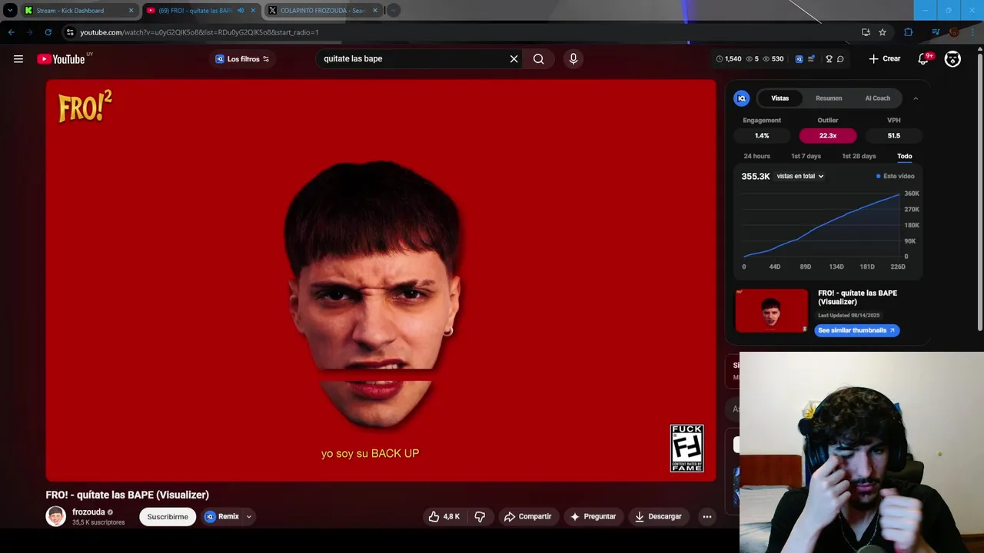Click the Engagement 1.4% value
Screen dimensions: 984x553
762,135
